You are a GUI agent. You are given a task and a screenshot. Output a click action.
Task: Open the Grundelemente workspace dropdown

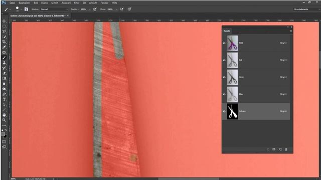click(x=306, y=9)
